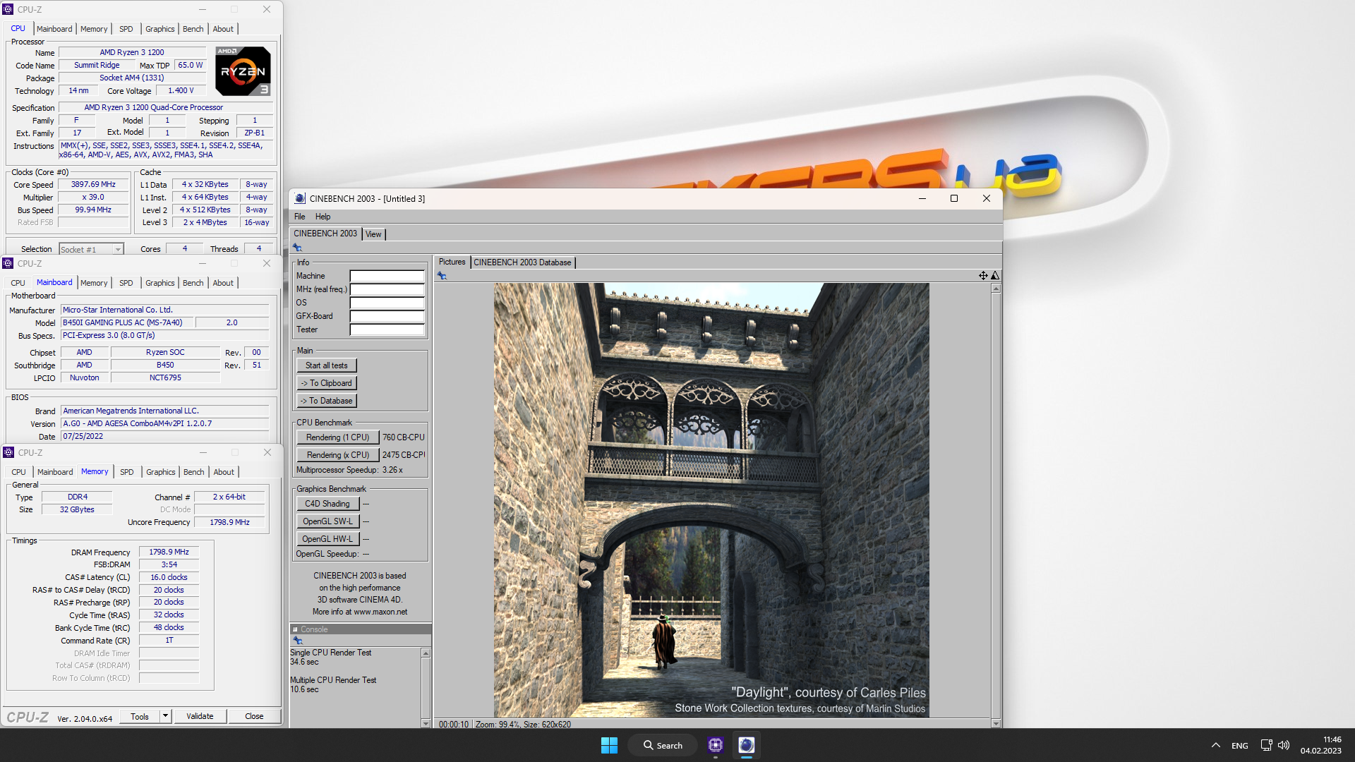Click the '3897.69 MHz' core speed value
Image resolution: width=1355 pixels, height=762 pixels.
[93, 184]
